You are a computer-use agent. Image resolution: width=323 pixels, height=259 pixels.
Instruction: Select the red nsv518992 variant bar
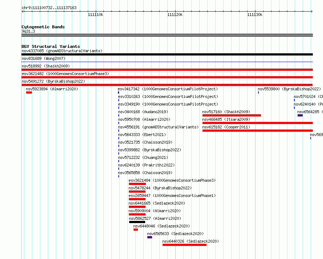(x=167, y=70)
